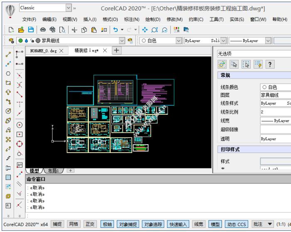Open the 文件(F) menu
The width and height of the screenshot is (291, 232).
29,19
